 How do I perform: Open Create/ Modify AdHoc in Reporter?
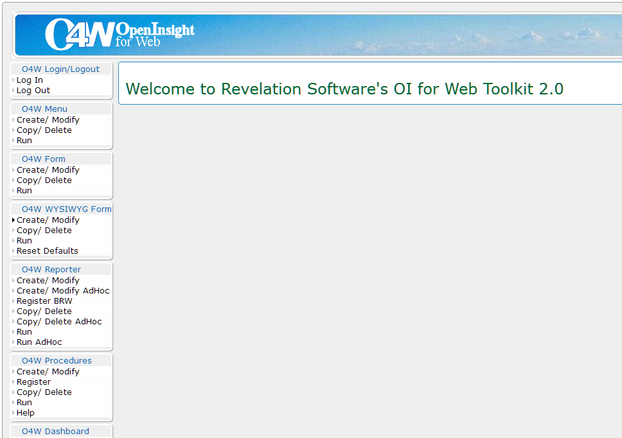click(63, 290)
